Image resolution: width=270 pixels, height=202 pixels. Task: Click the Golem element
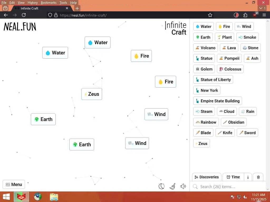point(204,69)
